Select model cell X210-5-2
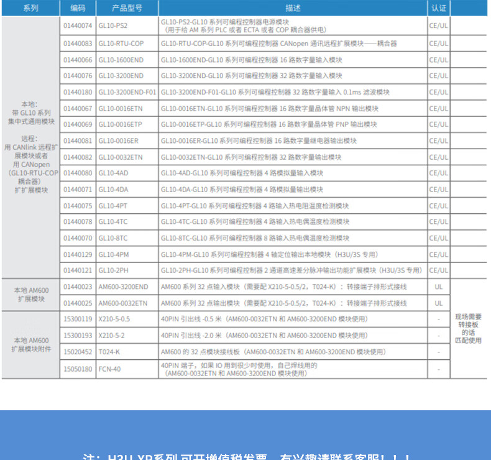This screenshot has width=491, height=460. (x=127, y=336)
